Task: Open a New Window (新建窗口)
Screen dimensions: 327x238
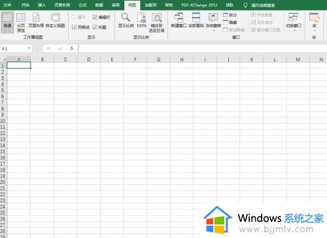Action: [179, 20]
